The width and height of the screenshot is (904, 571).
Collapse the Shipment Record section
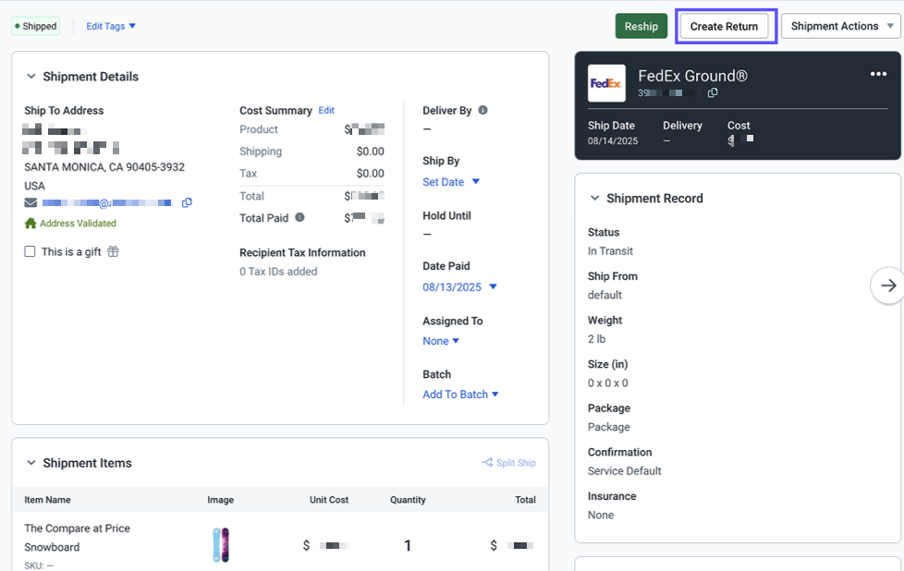pyautogui.click(x=594, y=199)
